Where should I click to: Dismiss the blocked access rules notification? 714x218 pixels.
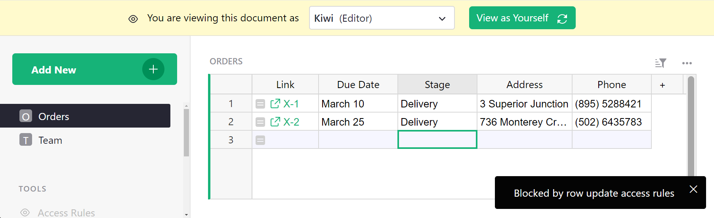click(693, 189)
